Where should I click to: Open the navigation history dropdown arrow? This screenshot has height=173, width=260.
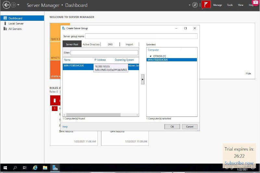(x=18, y=5)
